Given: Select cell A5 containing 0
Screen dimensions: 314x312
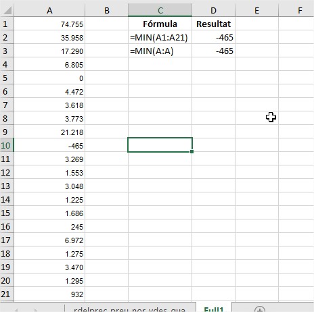Looking at the screenshot, I should click(49, 78).
